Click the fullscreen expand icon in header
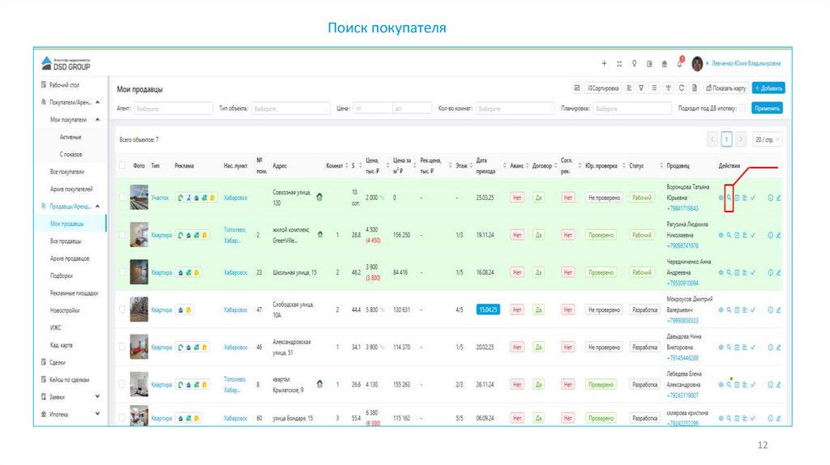 [619, 64]
